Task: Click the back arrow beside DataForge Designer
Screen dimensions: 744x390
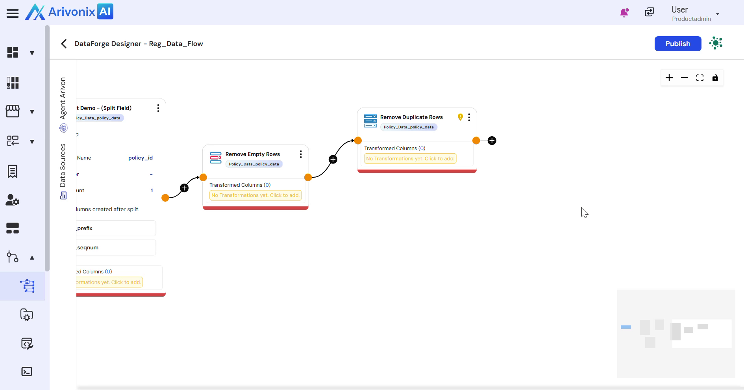Action: click(64, 44)
